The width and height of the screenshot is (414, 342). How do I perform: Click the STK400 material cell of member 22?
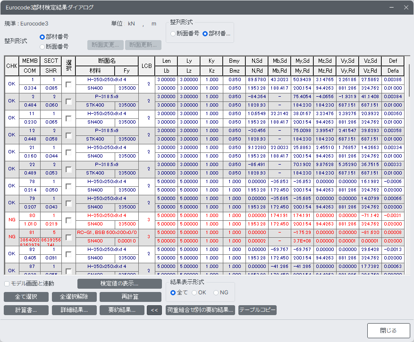(x=95, y=173)
